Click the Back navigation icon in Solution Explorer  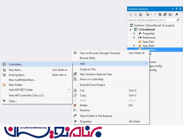click(x=130, y=14)
